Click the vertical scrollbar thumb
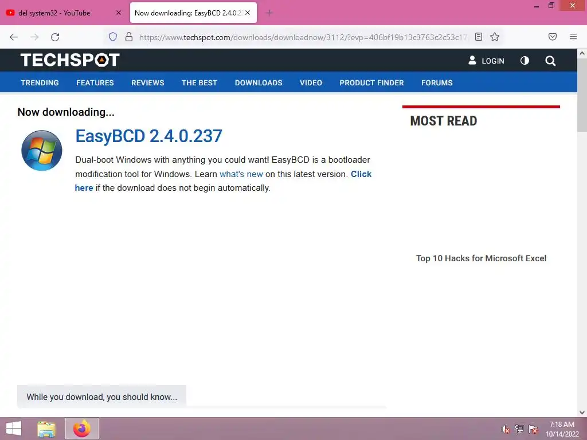The image size is (587, 440). pos(582,95)
